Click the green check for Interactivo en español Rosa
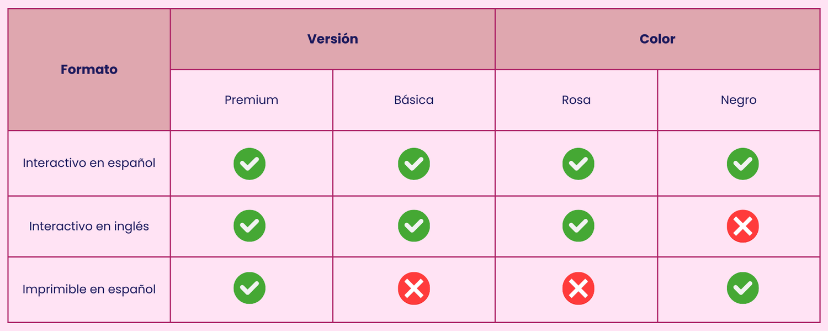Screen dimensions: 828x331 [578, 164]
